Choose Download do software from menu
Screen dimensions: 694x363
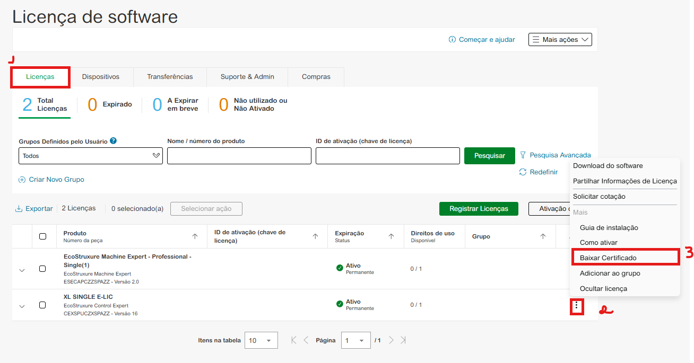point(608,166)
